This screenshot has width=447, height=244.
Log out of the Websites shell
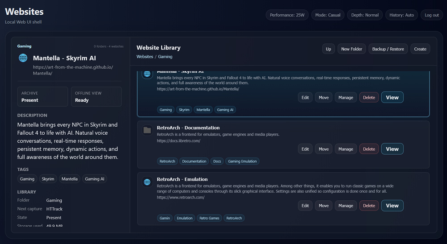pos(432,15)
